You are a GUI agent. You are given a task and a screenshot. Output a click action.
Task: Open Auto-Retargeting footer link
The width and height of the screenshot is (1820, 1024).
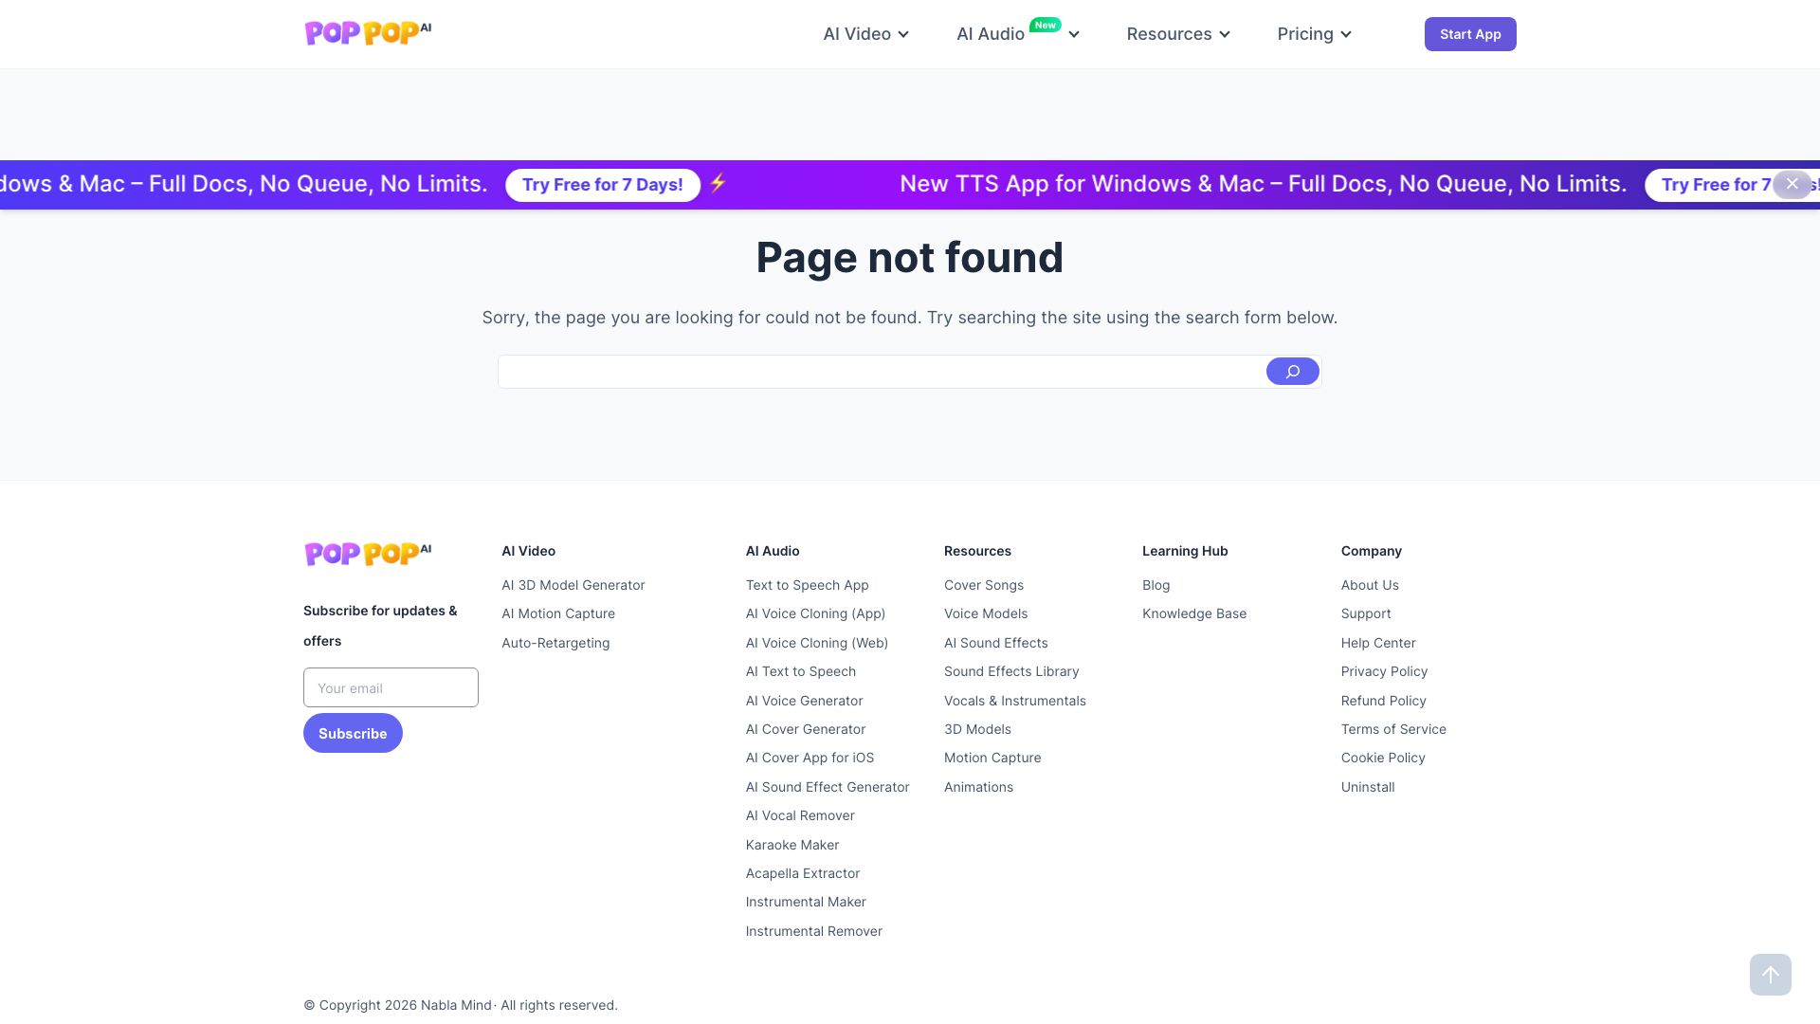(x=555, y=643)
